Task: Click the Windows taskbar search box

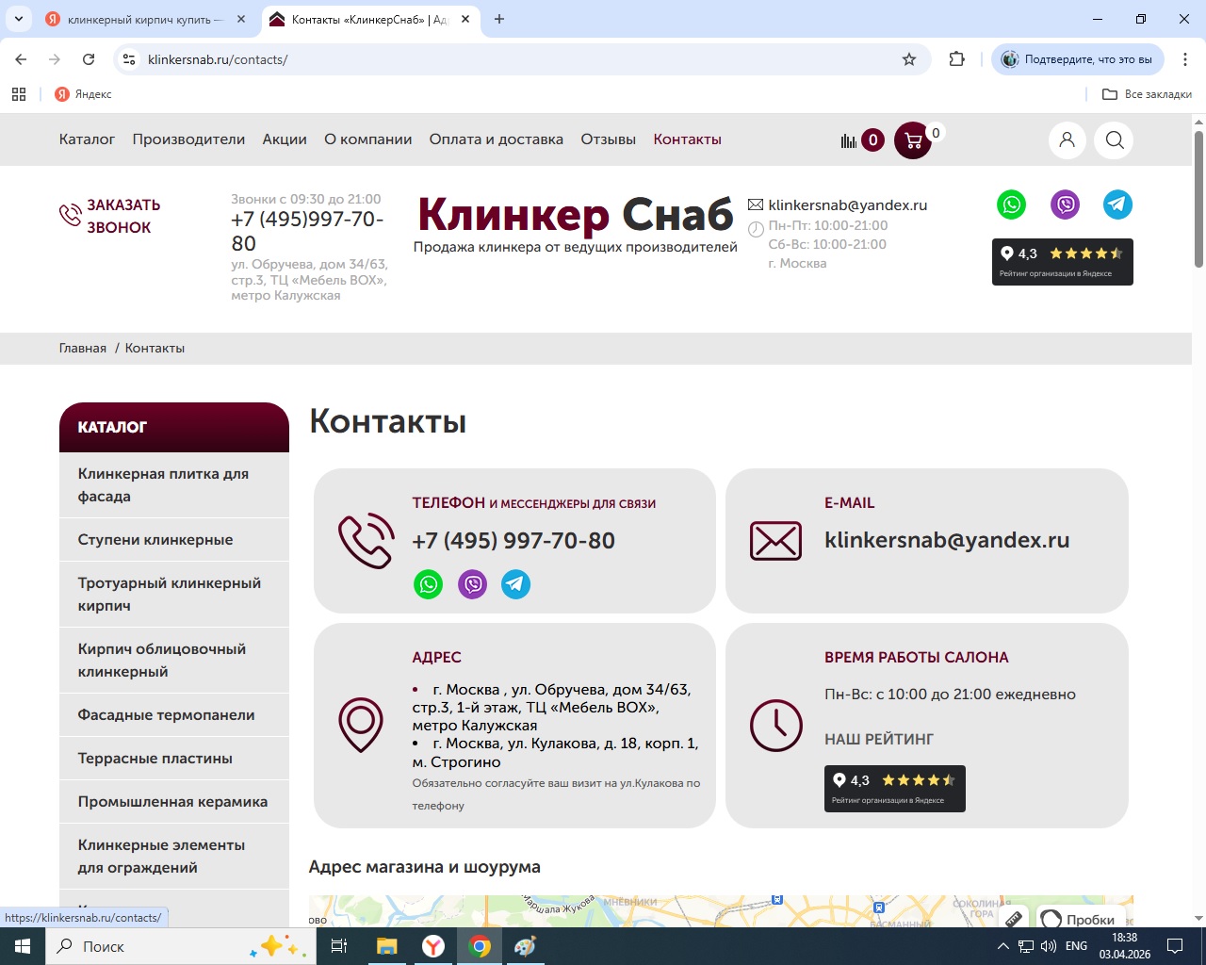Action: (179, 946)
